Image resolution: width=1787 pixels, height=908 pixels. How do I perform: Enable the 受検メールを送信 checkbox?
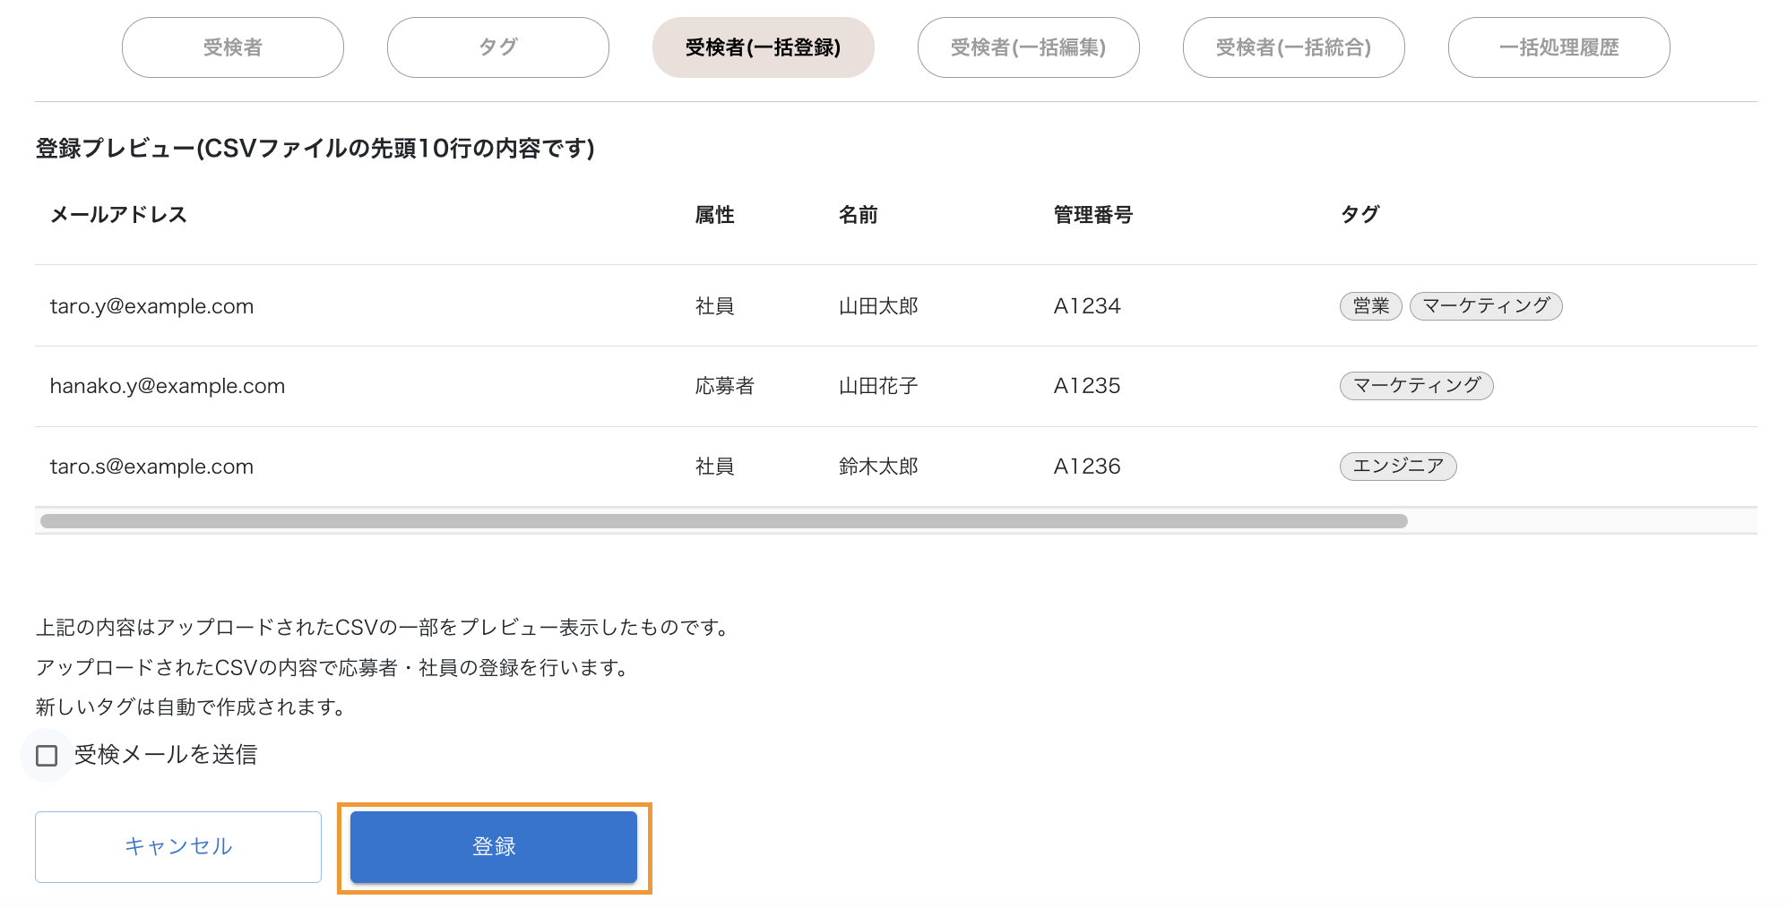(47, 756)
